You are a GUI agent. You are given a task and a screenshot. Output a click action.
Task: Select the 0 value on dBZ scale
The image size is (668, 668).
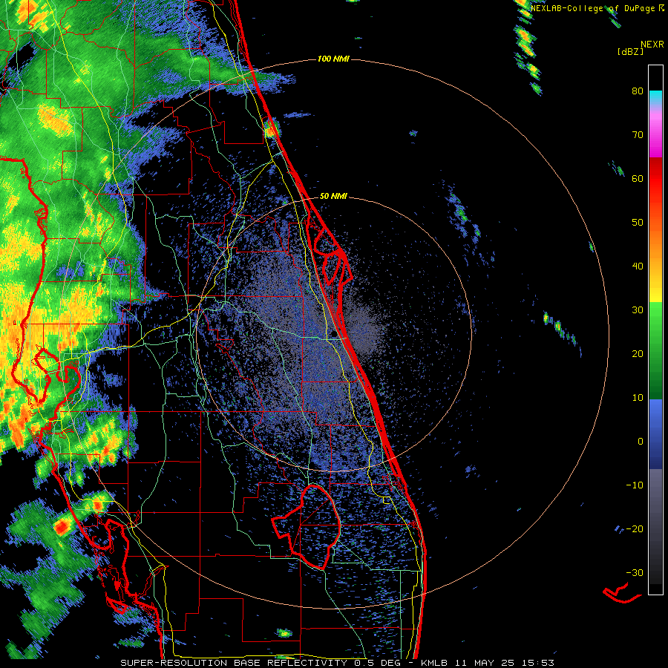[x=641, y=442]
